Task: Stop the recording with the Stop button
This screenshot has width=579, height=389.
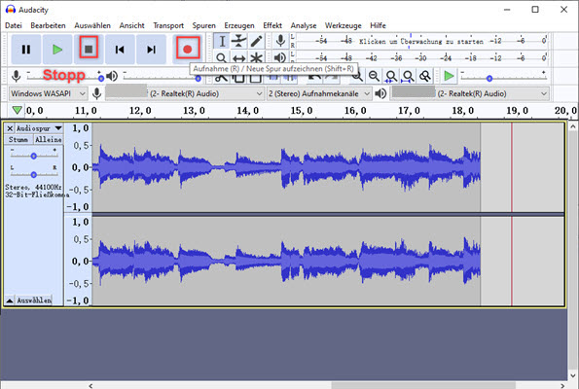Action: 89,49
